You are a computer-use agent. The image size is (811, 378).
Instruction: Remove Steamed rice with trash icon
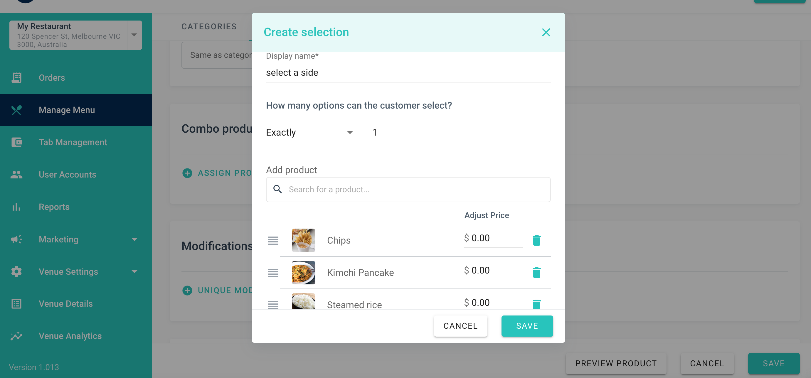click(536, 304)
